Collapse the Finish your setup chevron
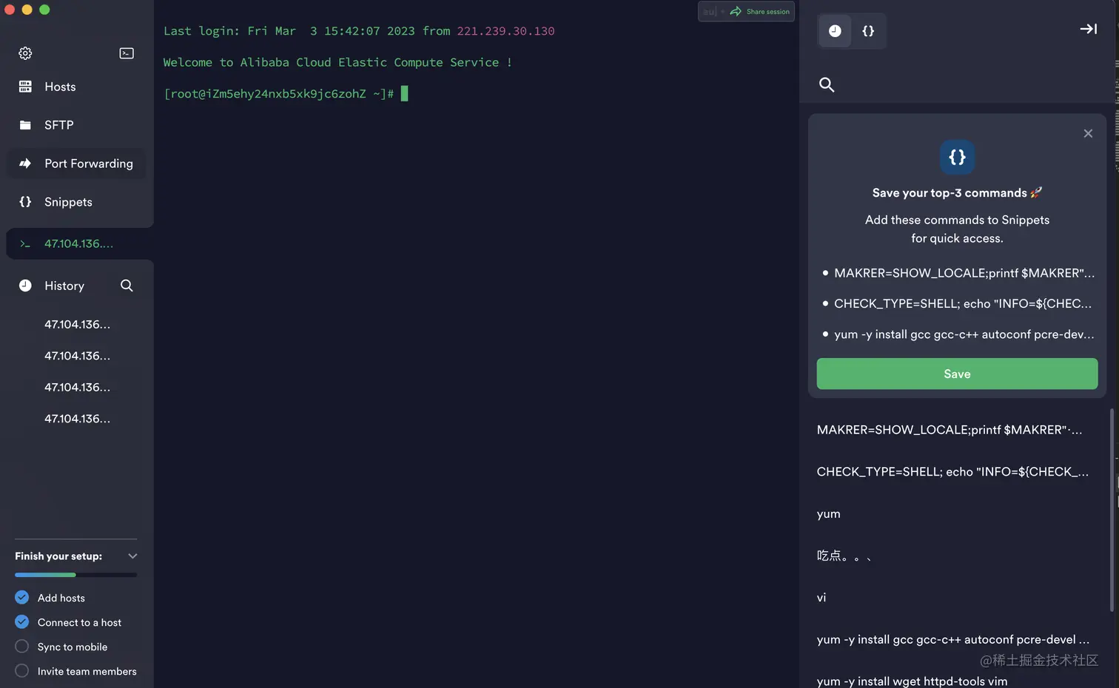1119x688 pixels. click(132, 556)
